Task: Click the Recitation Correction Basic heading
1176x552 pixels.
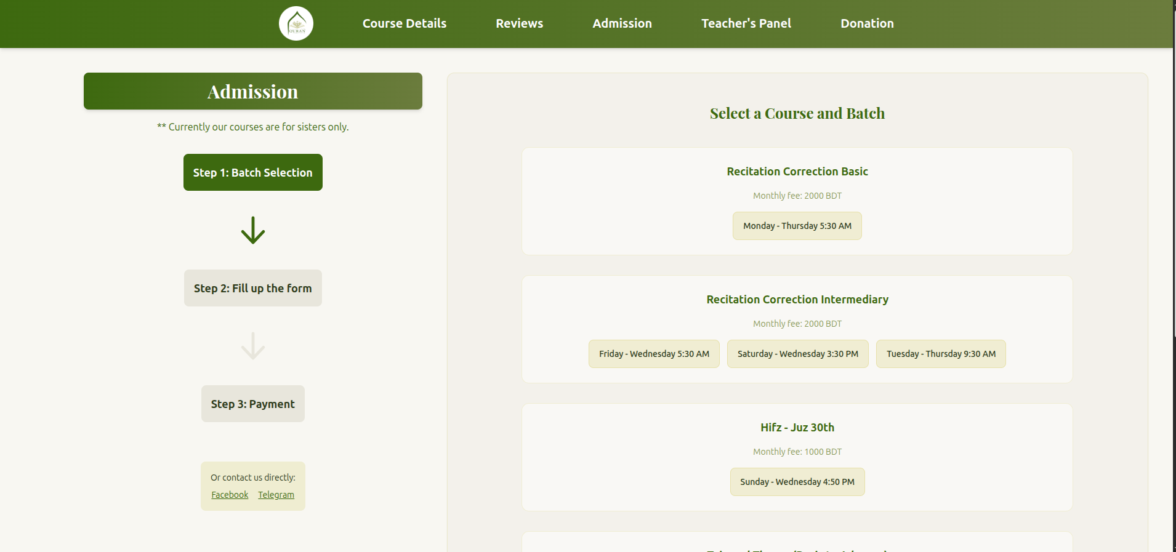Action: click(x=797, y=172)
